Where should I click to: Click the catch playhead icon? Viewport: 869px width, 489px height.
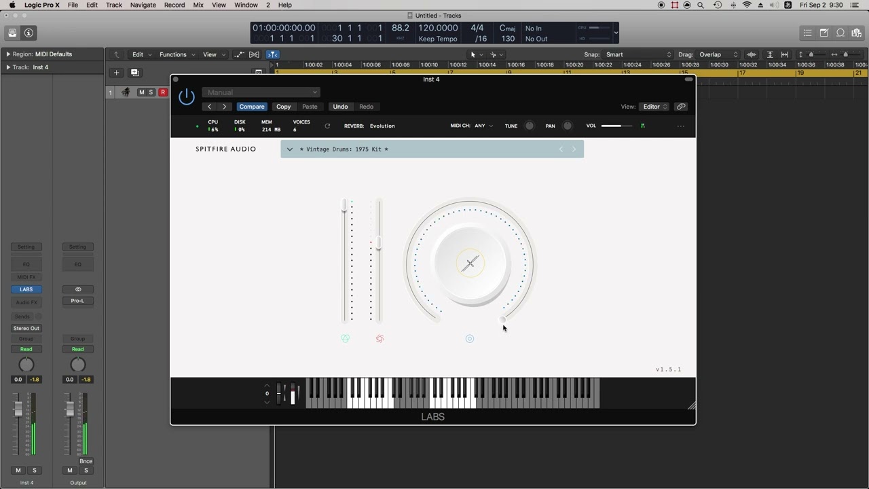[x=272, y=54]
